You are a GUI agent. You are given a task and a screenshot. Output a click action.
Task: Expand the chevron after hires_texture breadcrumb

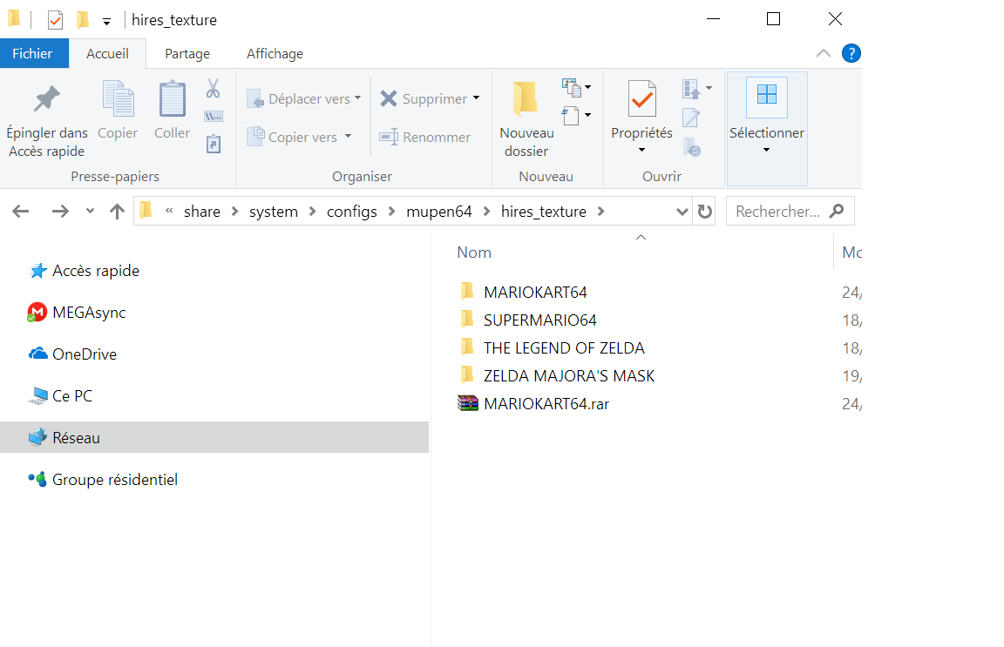click(600, 212)
